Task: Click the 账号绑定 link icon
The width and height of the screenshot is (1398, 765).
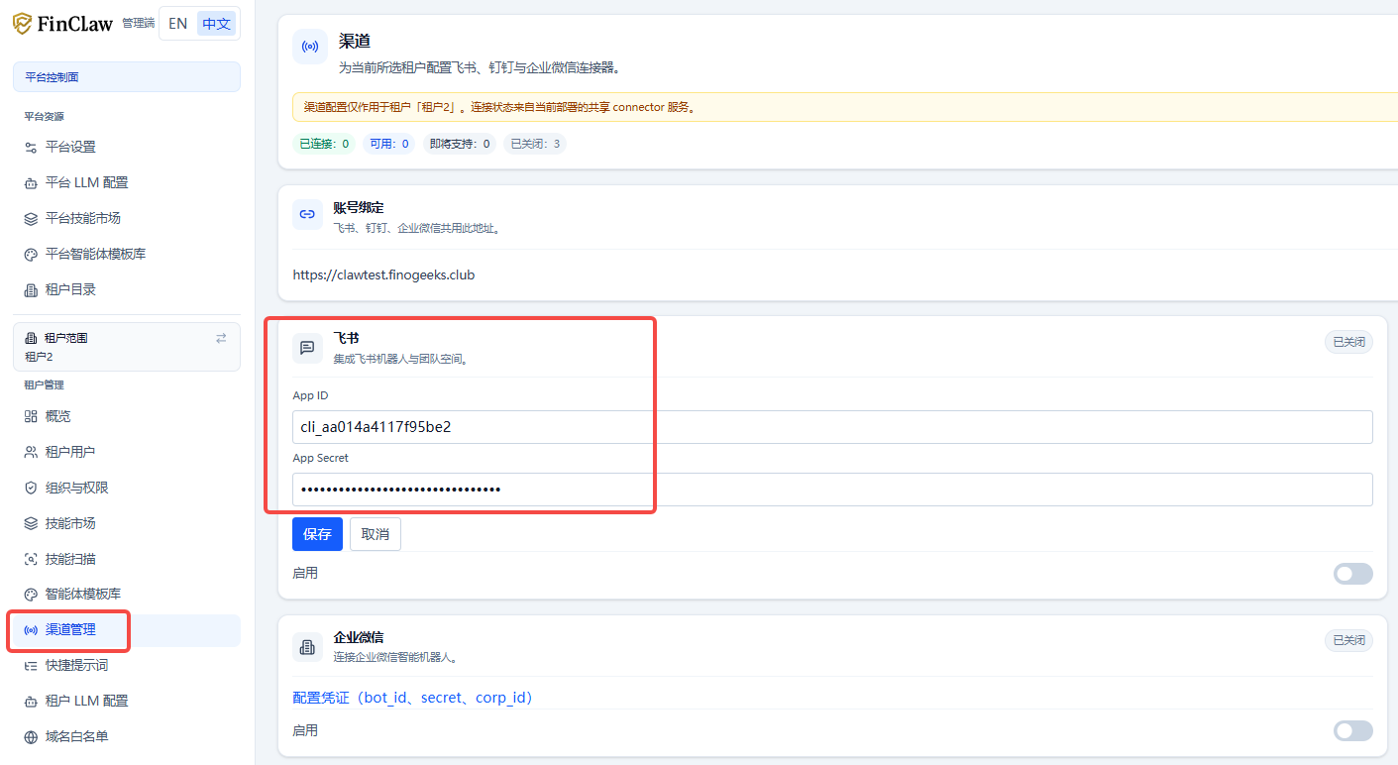Action: point(307,214)
